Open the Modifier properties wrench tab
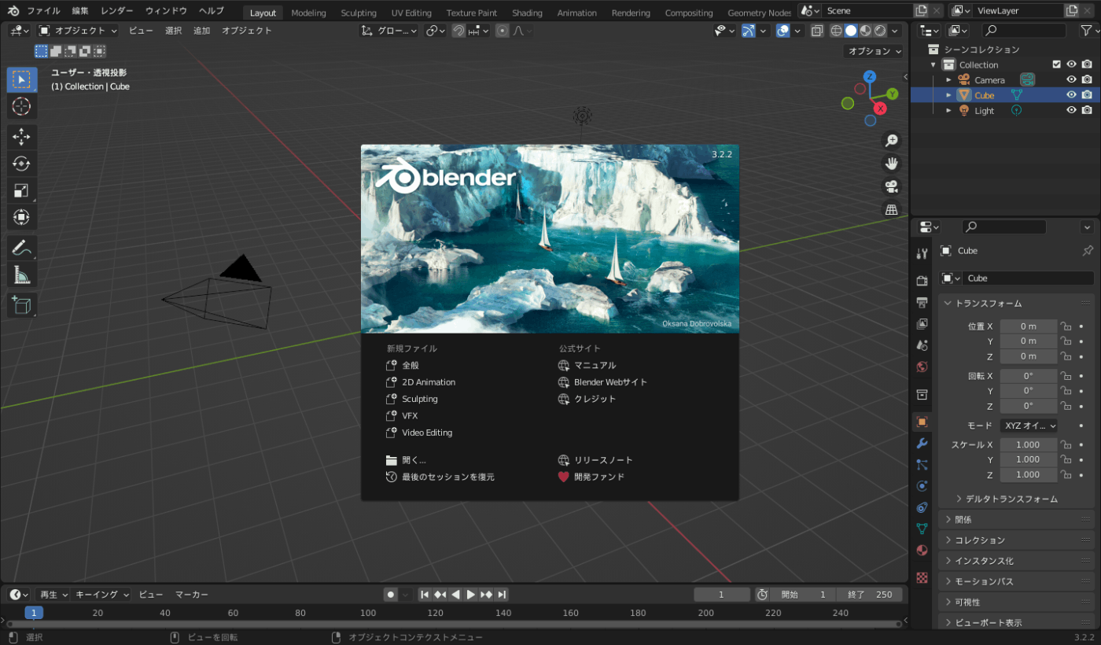 pyautogui.click(x=922, y=443)
